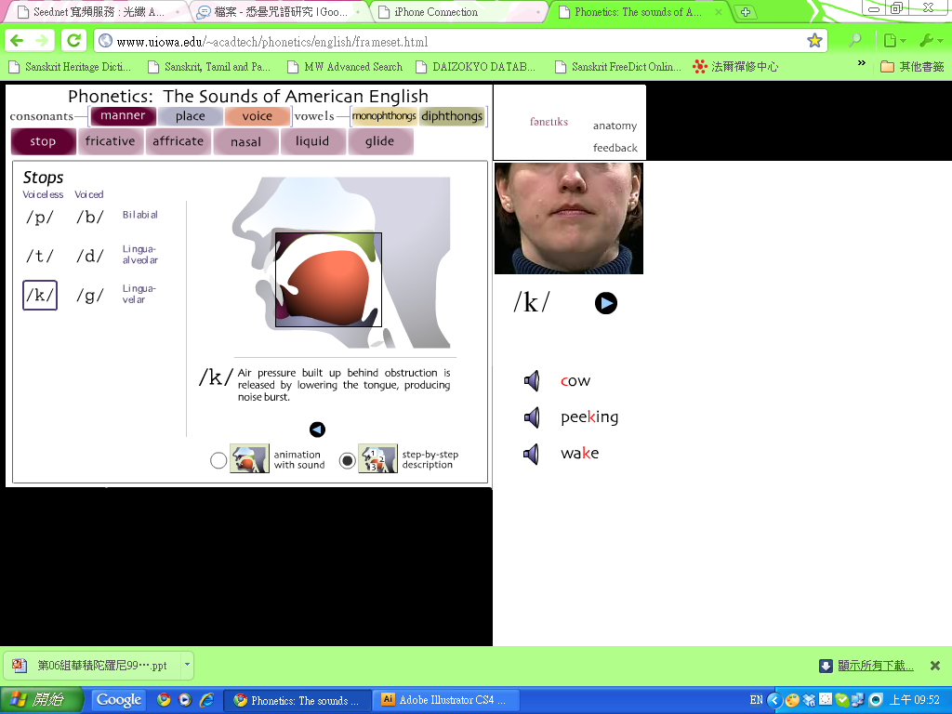Open the Chrome wrench settings menu
This screenshot has height=714, width=952.
[930, 41]
